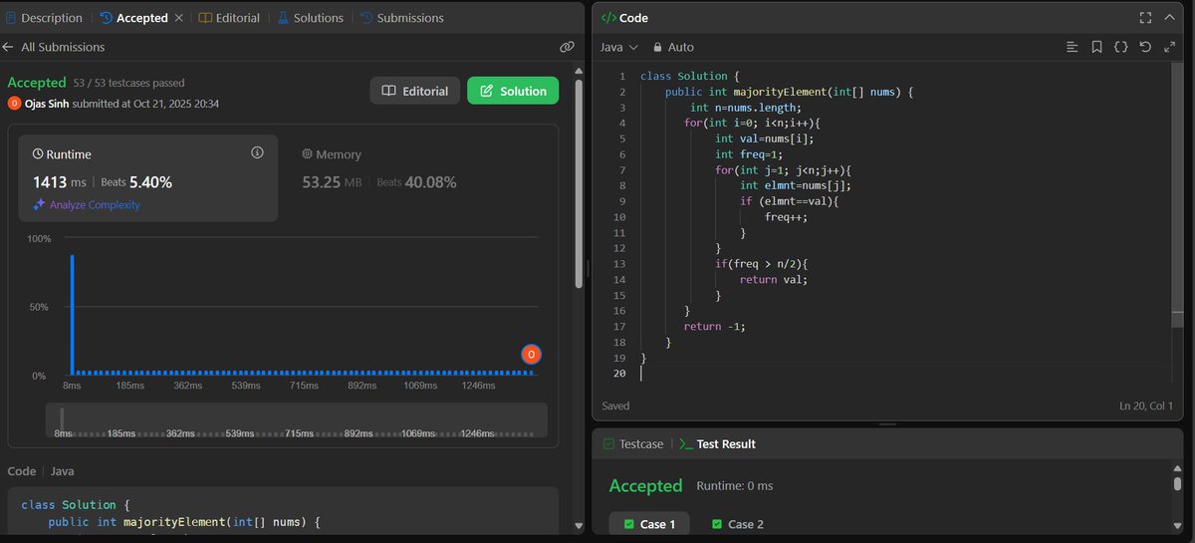The height and width of the screenshot is (543, 1195).
Task: Click the Java label above submitted code
Action: [63, 471]
